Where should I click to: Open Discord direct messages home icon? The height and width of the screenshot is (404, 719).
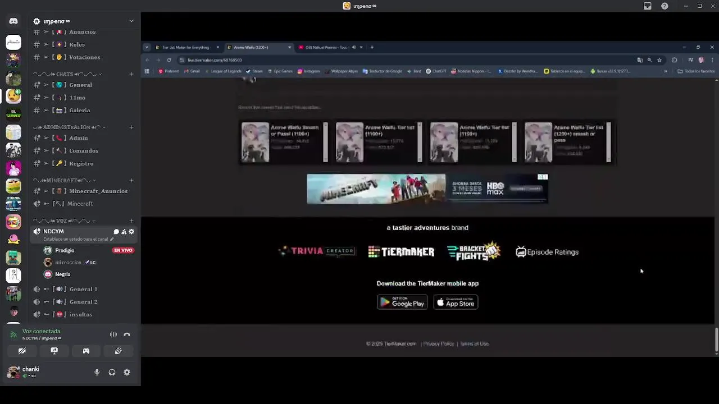pos(13,21)
